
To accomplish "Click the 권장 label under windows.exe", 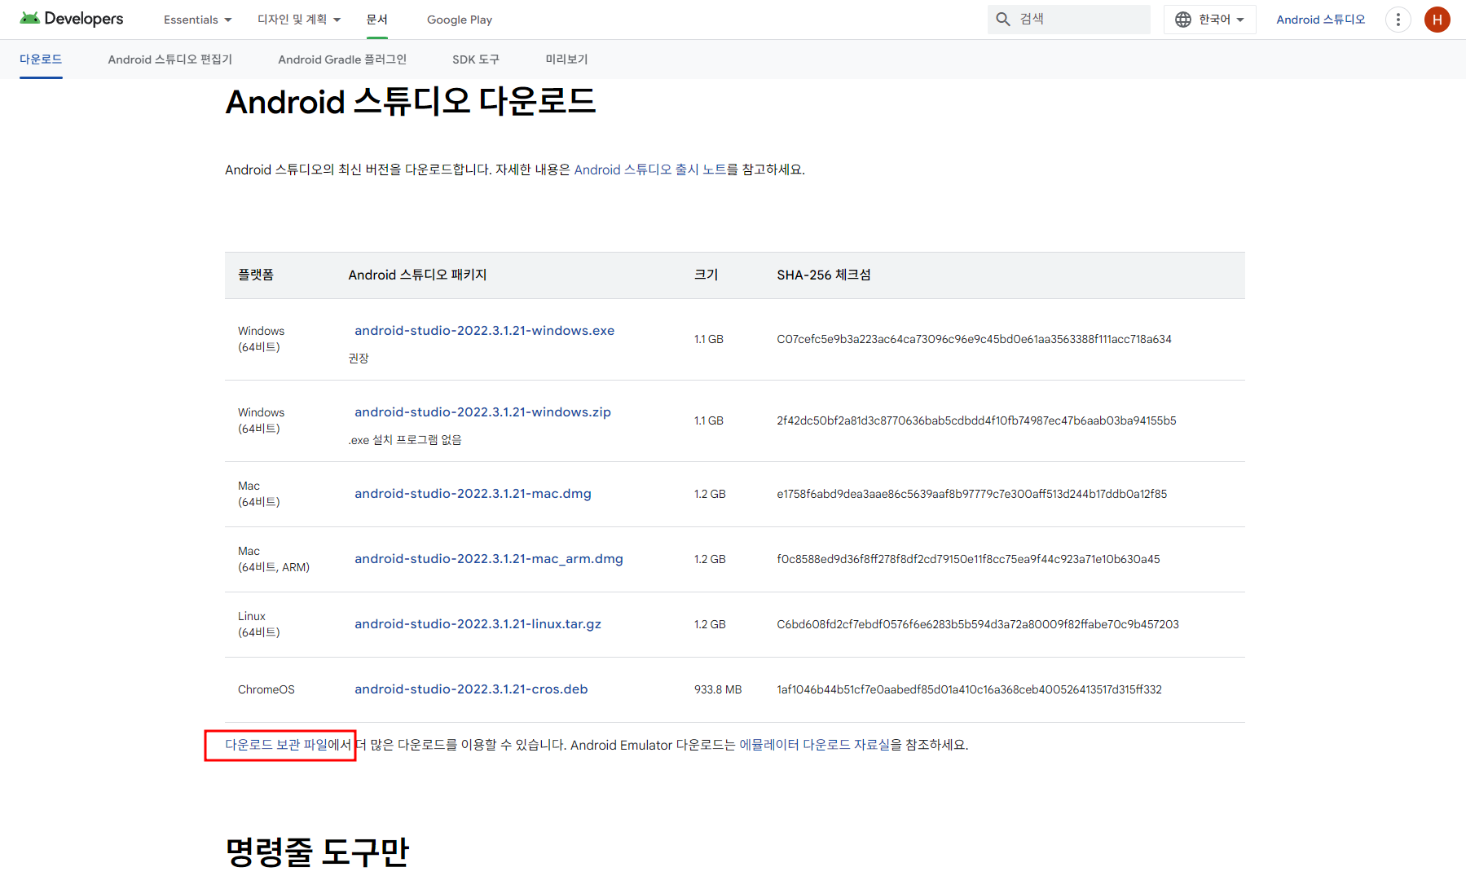I will (x=359, y=359).
